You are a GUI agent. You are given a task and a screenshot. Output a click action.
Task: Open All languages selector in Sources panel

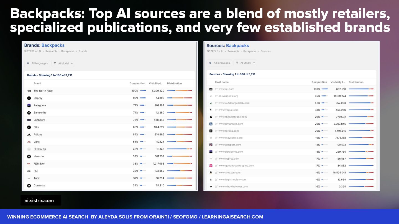point(219,63)
